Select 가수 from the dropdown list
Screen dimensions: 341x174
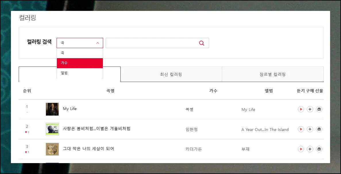click(x=80, y=63)
